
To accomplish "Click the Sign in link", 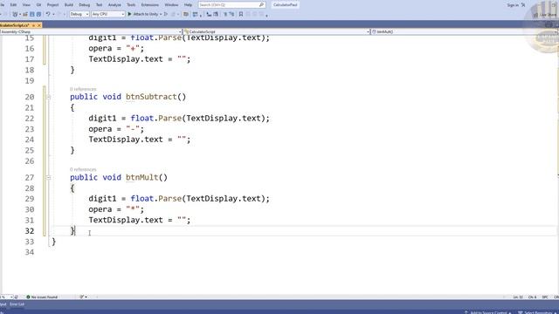I will click(513, 5).
